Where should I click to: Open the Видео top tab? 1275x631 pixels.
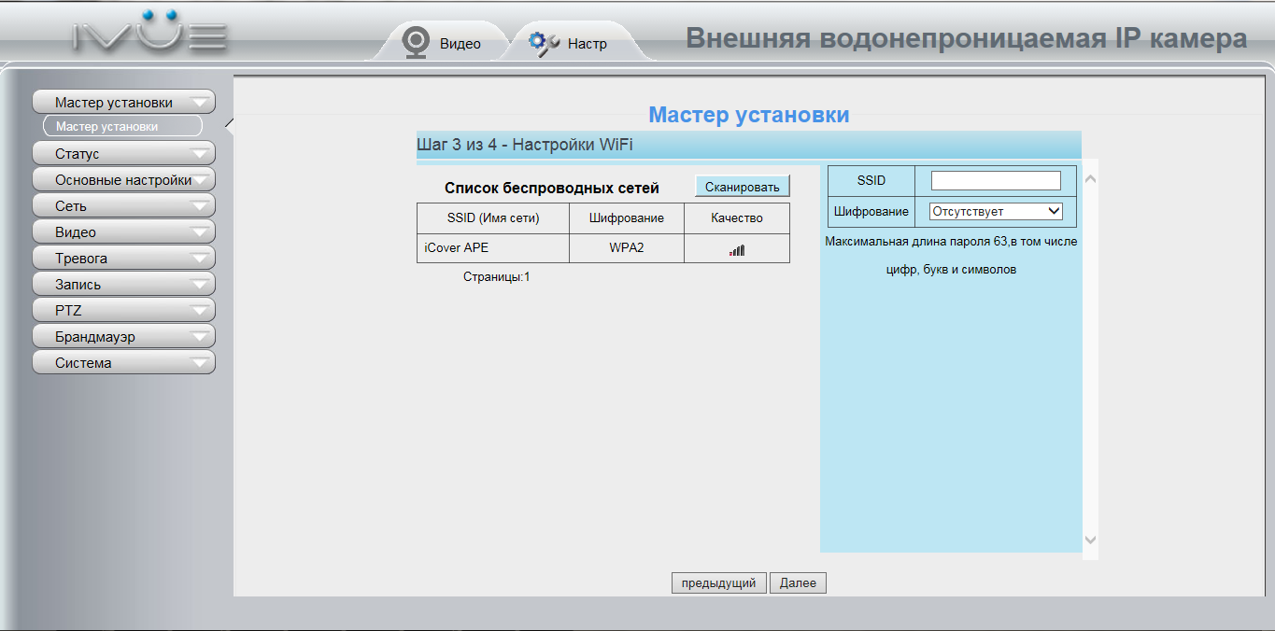point(443,43)
